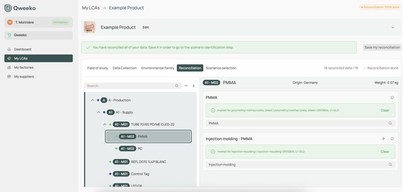The width and height of the screenshot is (403, 192).
Task: Switch to Field of study tab
Action: 98,68
